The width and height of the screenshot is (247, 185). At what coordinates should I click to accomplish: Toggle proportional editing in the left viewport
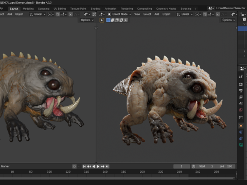[70, 14]
